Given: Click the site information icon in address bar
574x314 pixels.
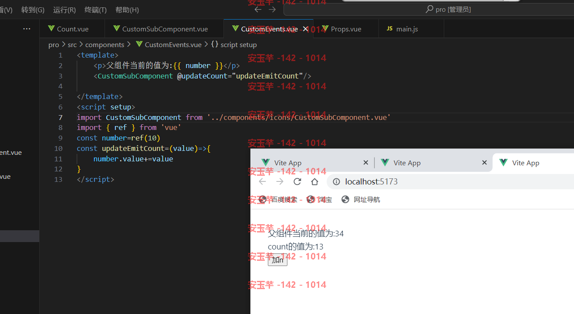Looking at the screenshot, I should 336,182.
